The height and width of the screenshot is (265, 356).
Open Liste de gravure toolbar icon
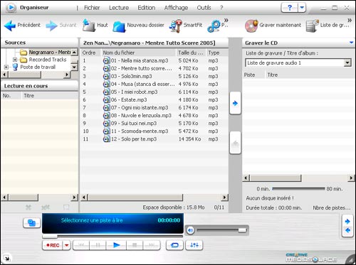(312, 26)
